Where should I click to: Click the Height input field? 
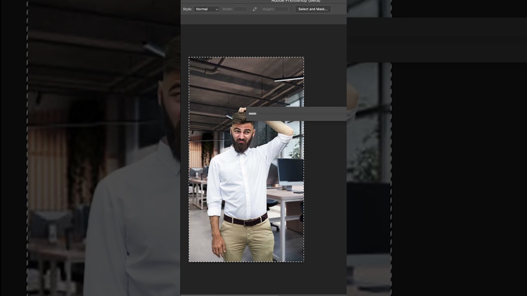(282, 9)
